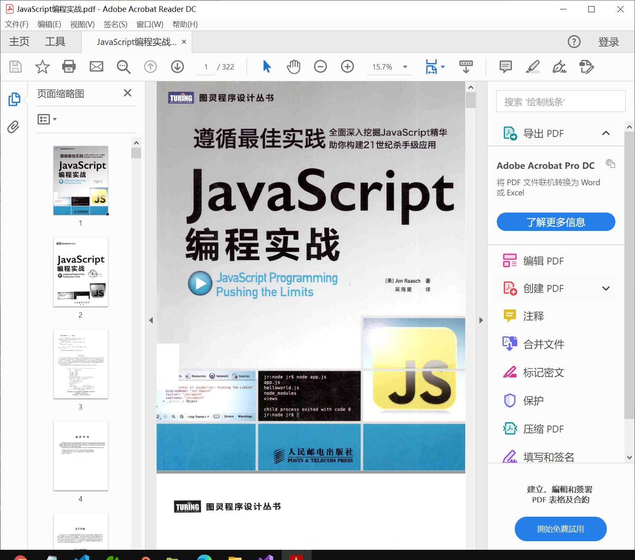Select page 1 thumbnail
Viewport: 635px width, 560px height.
coord(81,180)
